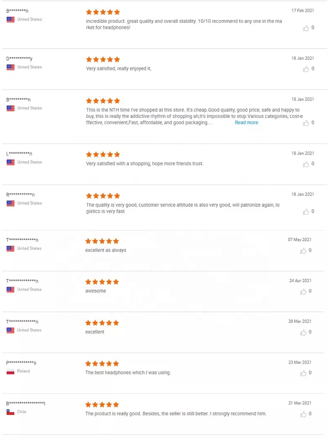Click the star rating on the "awesome" review
The image size is (328, 439).
point(102,282)
